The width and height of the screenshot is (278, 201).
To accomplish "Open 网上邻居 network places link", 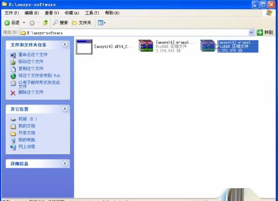I will click(27, 146).
